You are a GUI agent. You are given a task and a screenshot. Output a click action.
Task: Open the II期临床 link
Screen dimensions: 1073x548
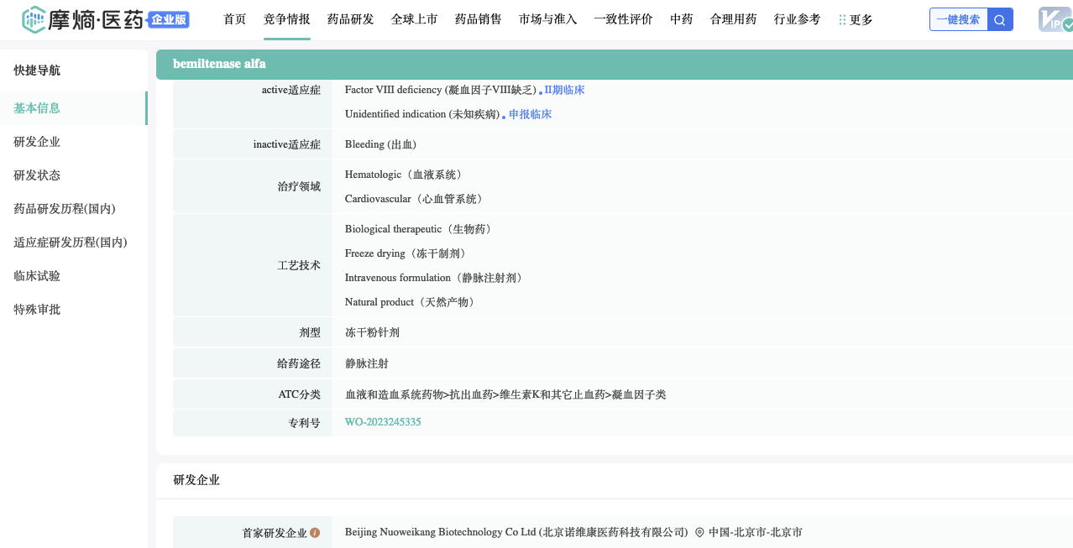click(564, 90)
